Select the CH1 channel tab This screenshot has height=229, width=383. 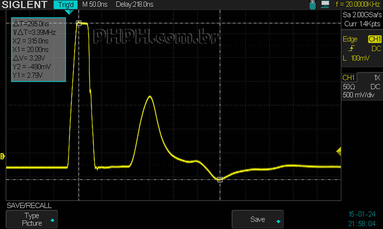(x=349, y=78)
